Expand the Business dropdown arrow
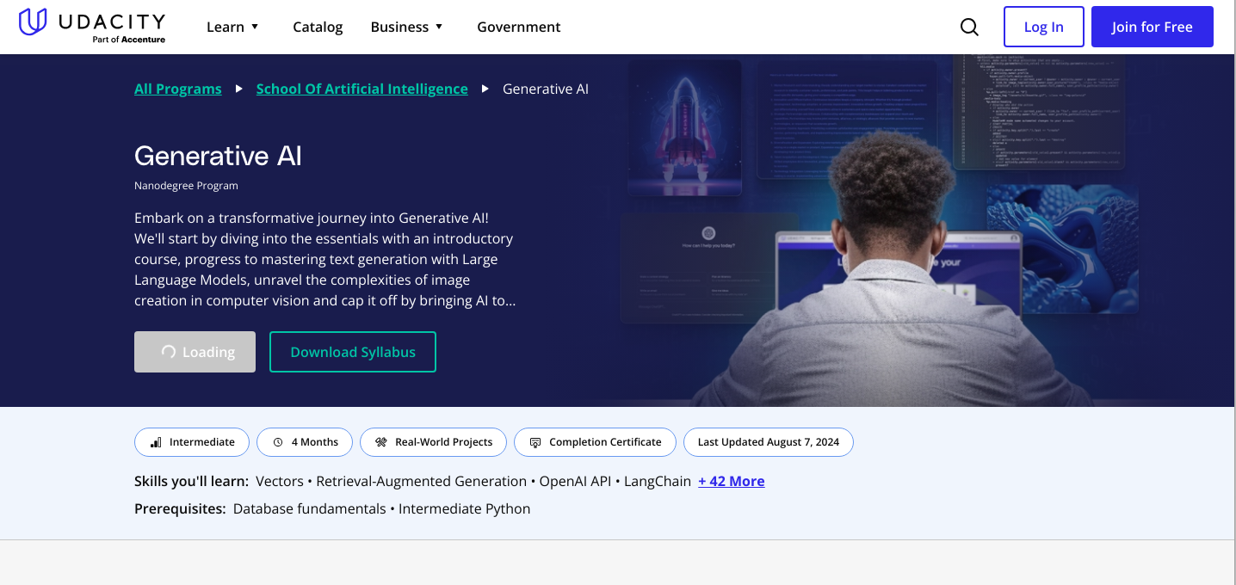1236x585 pixels. [x=439, y=27]
